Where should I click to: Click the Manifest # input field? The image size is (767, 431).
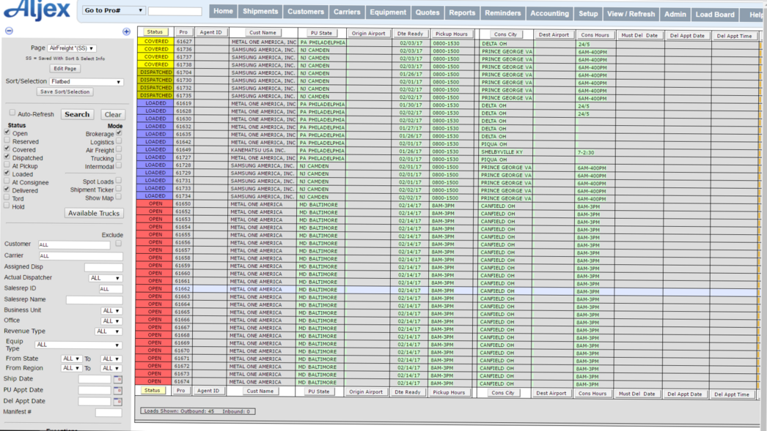tap(109, 413)
